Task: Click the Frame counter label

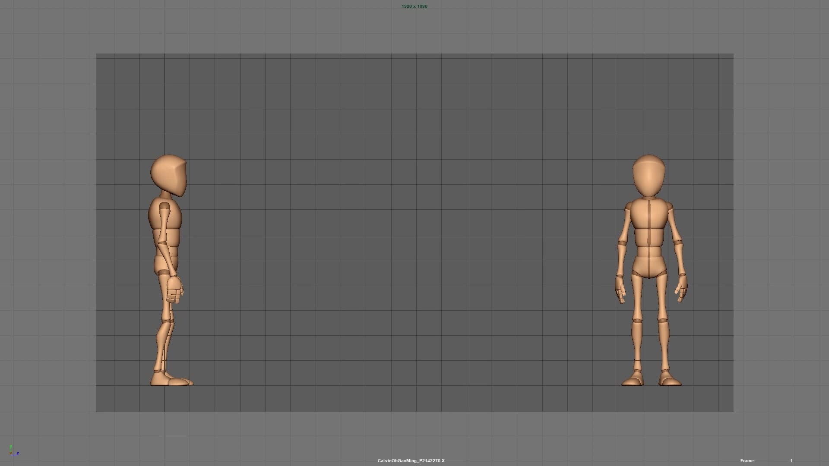Action: pyautogui.click(x=747, y=460)
